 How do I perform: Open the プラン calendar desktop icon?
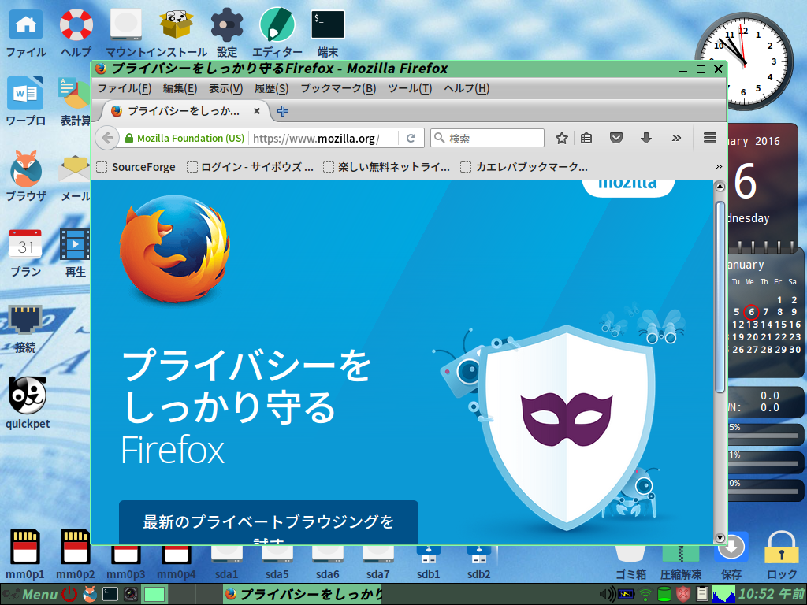pos(25,244)
